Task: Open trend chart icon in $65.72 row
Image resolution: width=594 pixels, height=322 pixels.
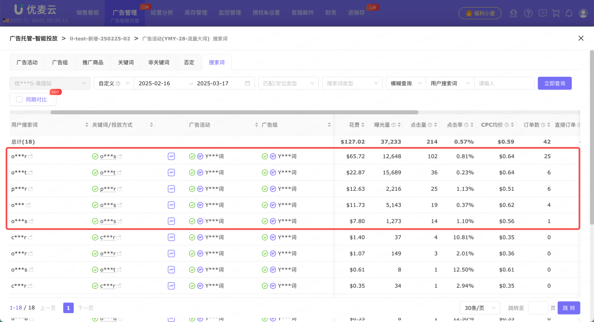Action: click(x=171, y=156)
